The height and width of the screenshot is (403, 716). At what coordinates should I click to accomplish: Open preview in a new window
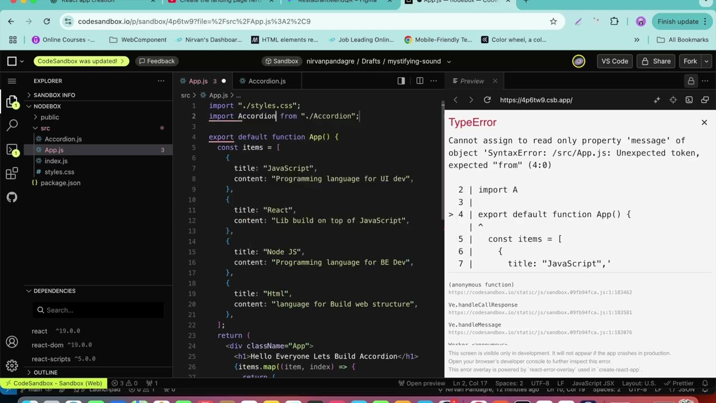point(705,100)
